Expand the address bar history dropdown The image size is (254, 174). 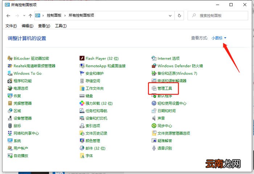point(170,16)
